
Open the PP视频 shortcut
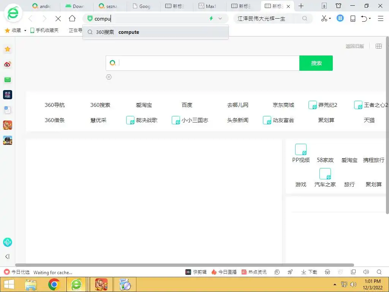click(x=301, y=153)
